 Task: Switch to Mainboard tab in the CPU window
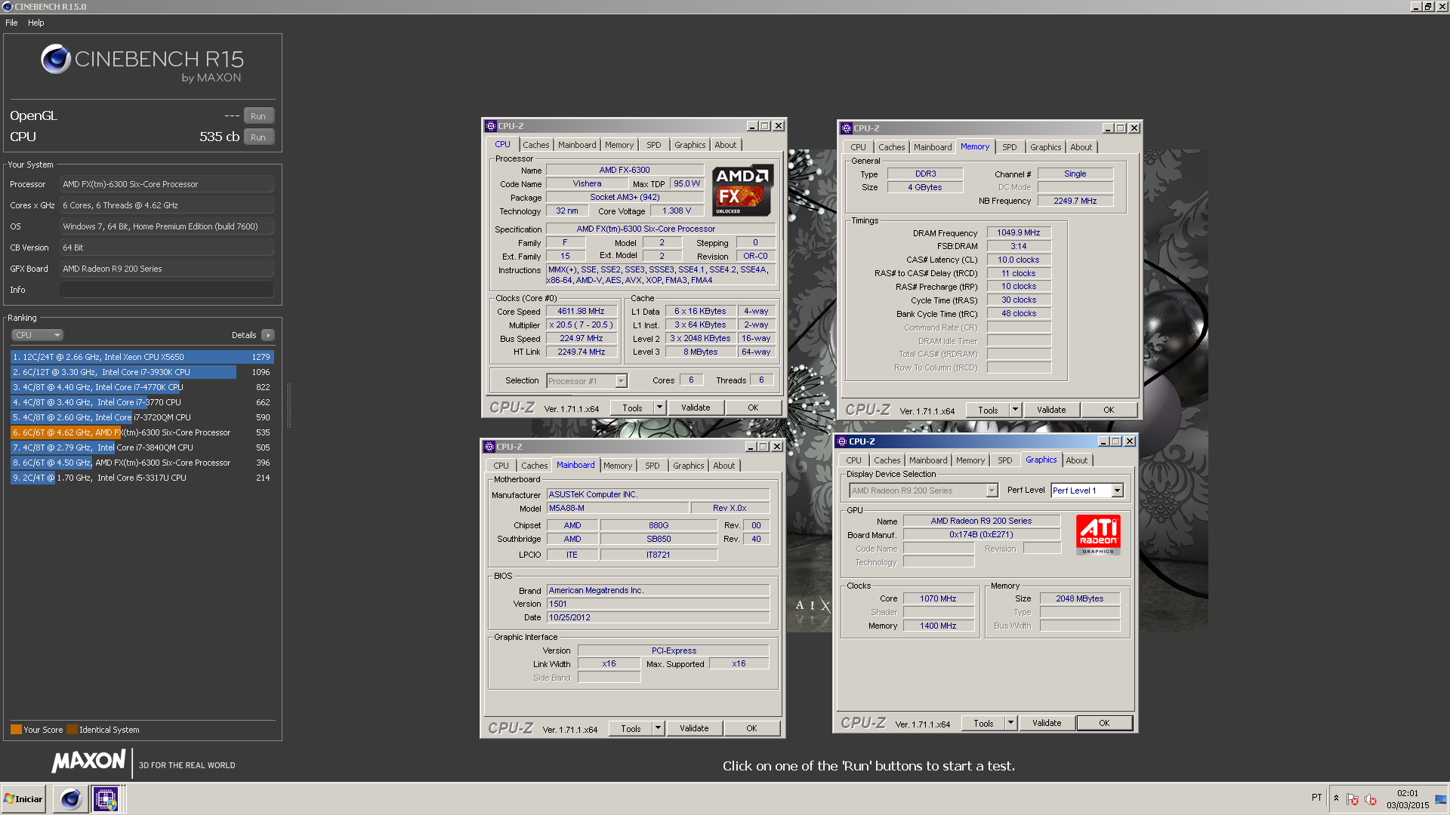[577, 145]
